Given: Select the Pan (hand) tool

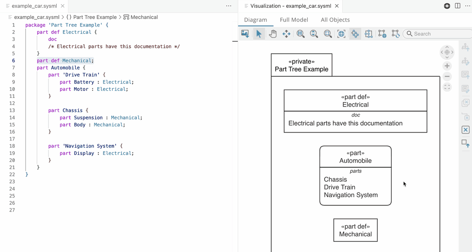Looking at the screenshot, I should click(x=272, y=33).
